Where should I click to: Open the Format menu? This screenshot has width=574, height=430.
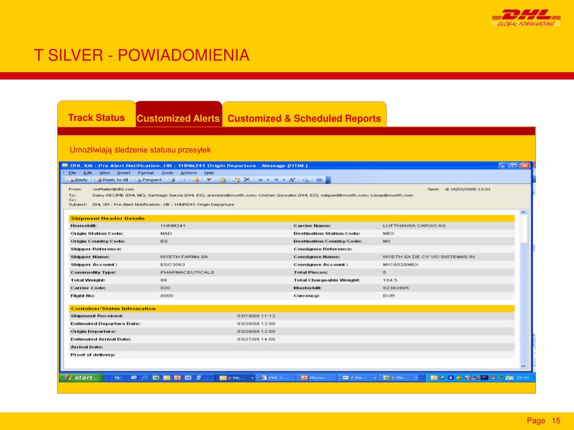pos(146,172)
